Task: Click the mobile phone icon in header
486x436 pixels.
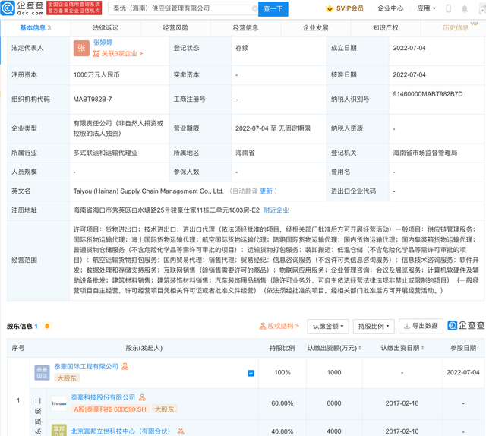Action: pyautogui.click(x=449, y=9)
